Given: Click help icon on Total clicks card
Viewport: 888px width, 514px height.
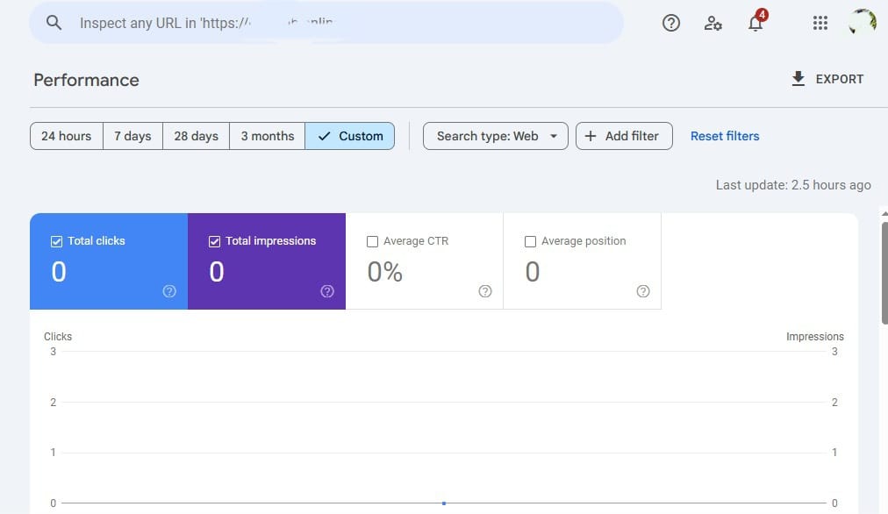Looking at the screenshot, I should [169, 292].
